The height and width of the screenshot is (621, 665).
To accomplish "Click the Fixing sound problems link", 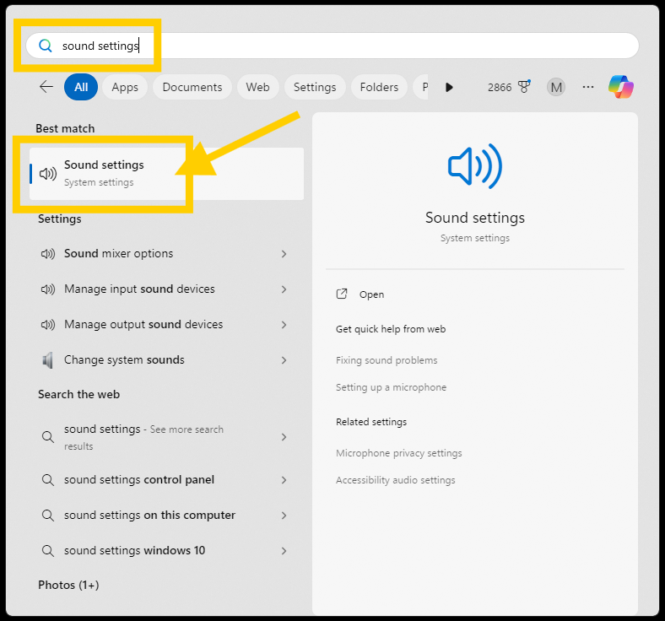I will 387,360.
